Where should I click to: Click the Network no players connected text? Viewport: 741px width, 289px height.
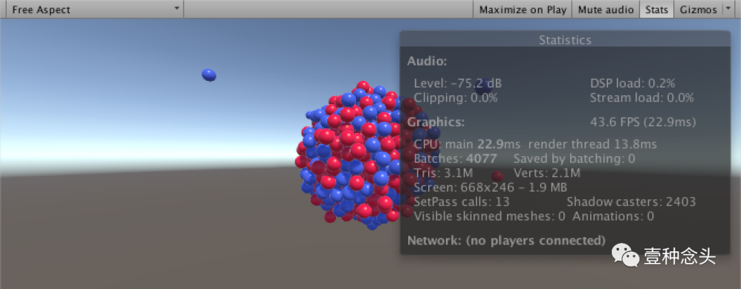tap(506, 241)
